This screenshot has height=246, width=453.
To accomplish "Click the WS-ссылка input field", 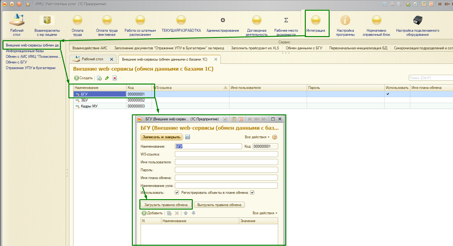I will click(226, 154).
